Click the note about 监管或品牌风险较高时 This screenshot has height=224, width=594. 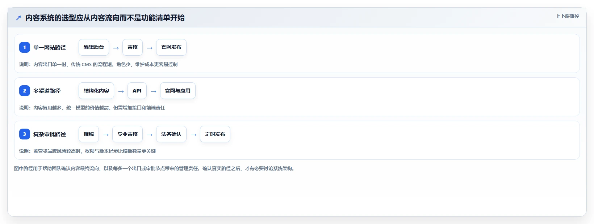pyautogui.click(x=87, y=151)
